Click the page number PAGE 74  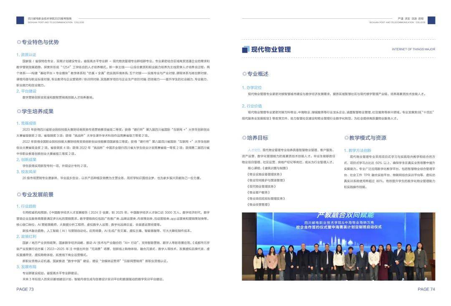pos(426,289)
